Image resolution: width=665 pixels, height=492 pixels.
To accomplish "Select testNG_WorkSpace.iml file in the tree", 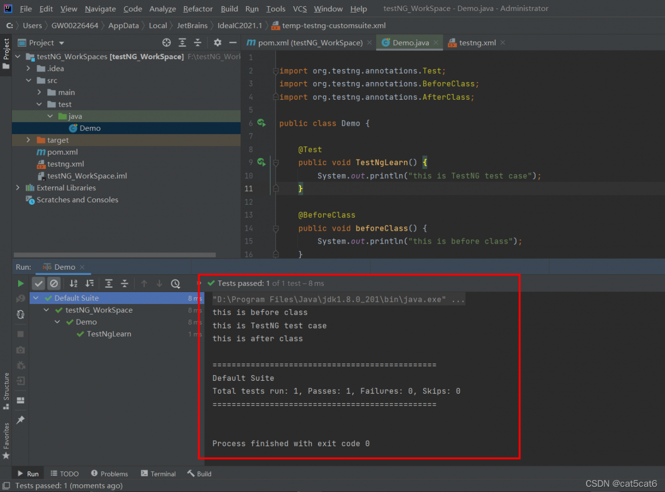I will pyautogui.click(x=87, y=176).
